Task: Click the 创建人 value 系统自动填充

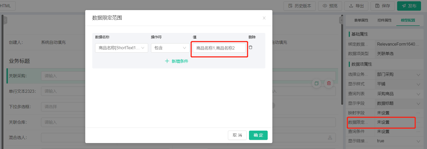Action: pyautogui.click(x=53, y=42)
